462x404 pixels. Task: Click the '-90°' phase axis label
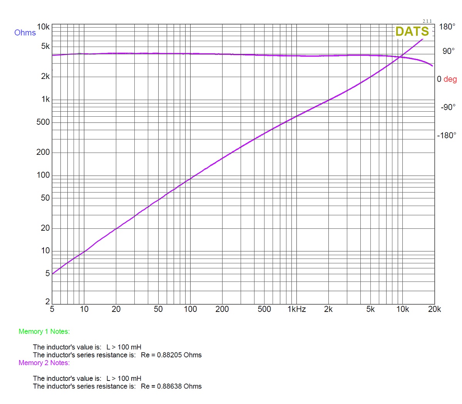tap(448, 107)
